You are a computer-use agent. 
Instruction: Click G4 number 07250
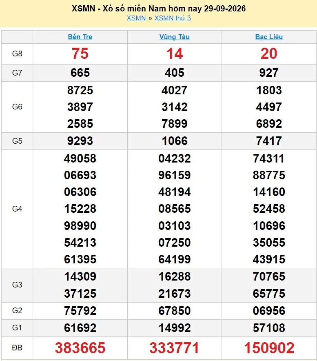[x=175, y=243]
